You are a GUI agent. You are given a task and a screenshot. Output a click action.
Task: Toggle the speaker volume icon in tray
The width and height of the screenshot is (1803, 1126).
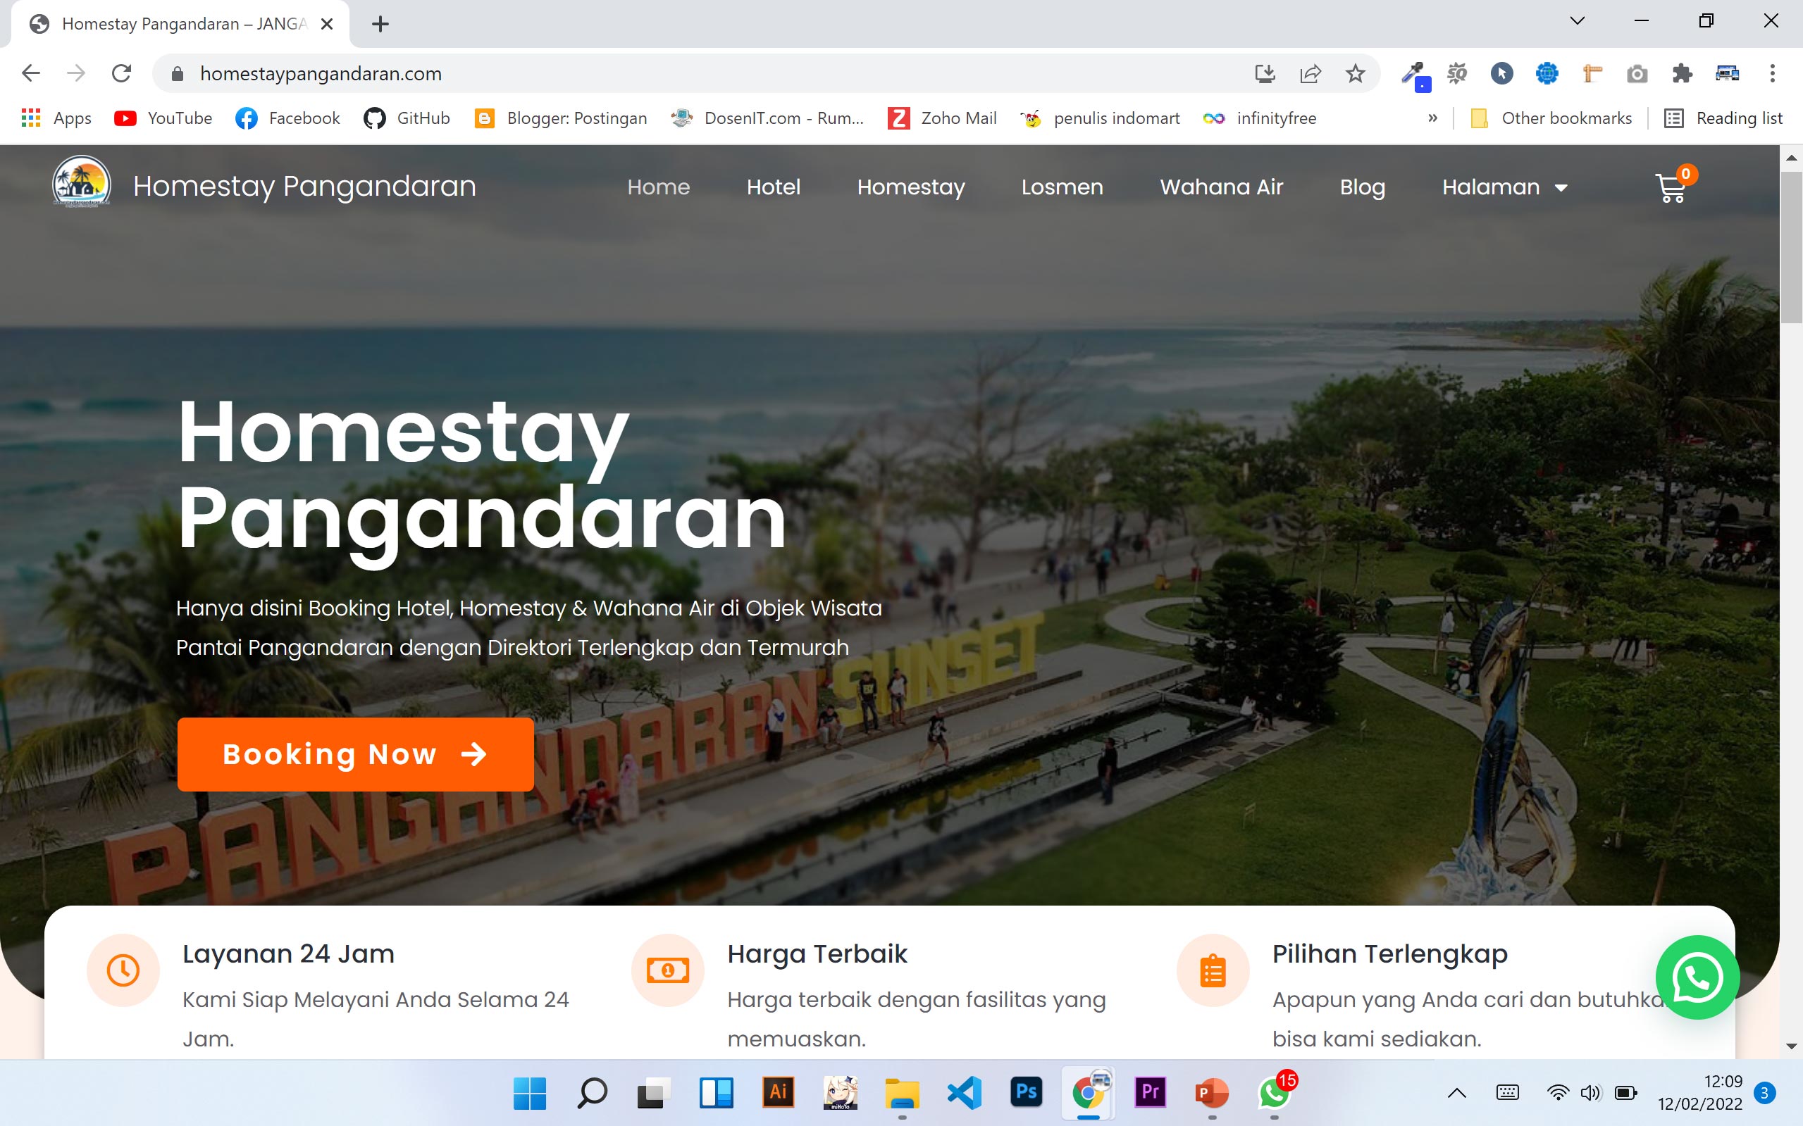click(x=1591, y=1092)
